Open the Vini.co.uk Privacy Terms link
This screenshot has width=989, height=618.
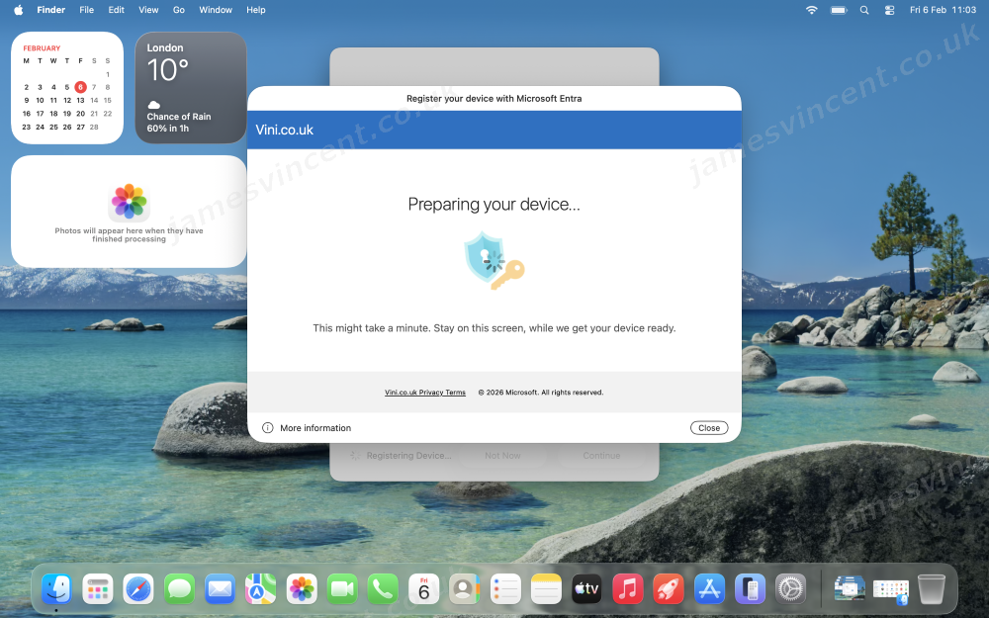[x=425, y=393]
